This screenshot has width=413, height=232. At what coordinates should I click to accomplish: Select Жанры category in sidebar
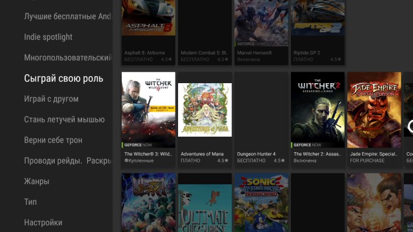pos(37,181)
